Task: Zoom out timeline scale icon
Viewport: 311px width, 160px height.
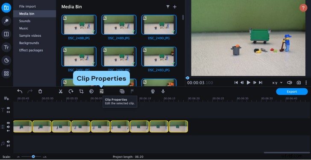Action: (18, 157)
